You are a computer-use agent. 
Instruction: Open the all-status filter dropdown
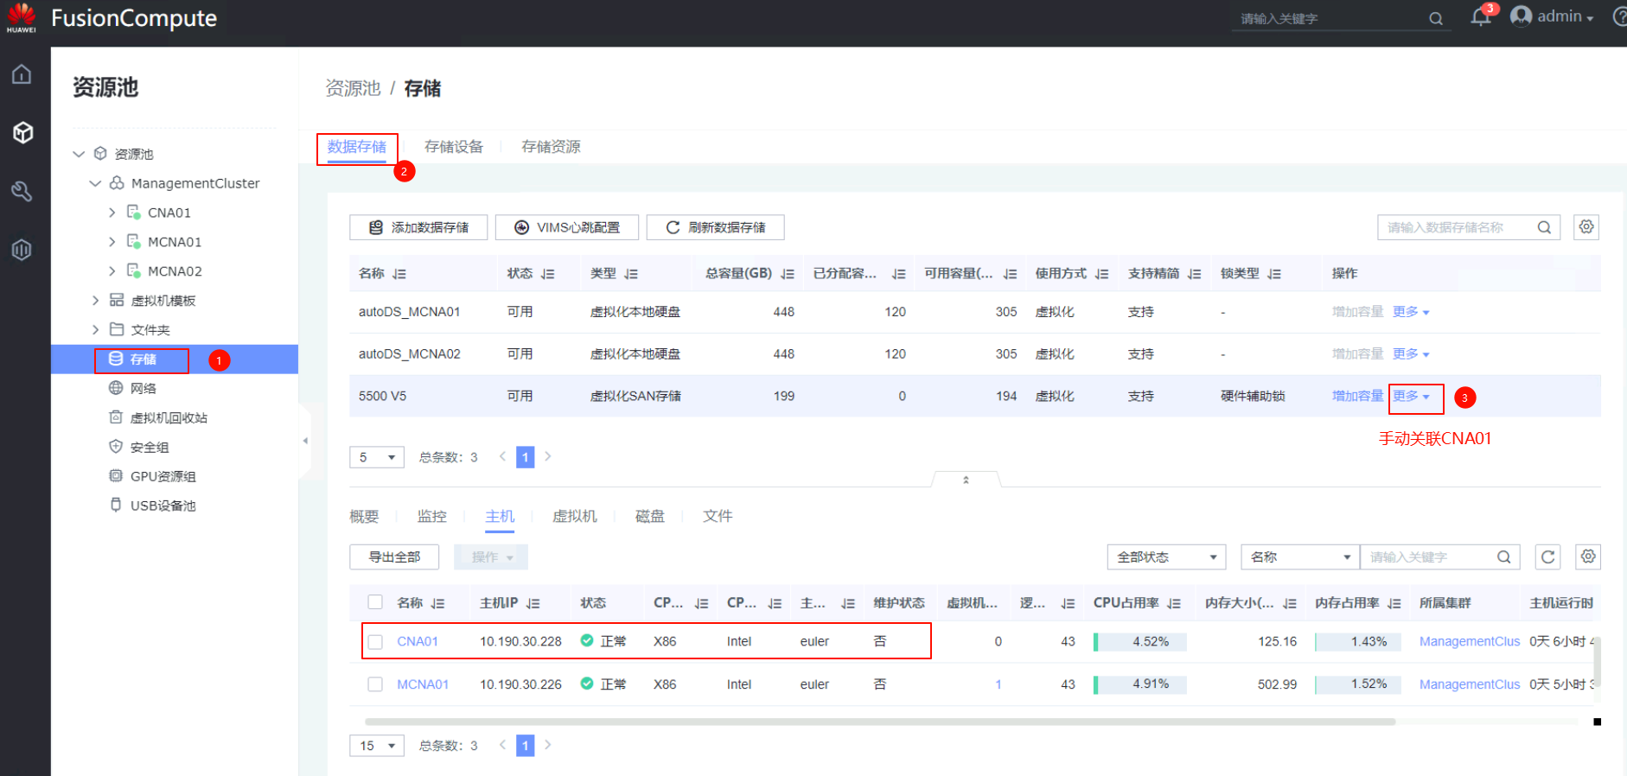pos(1166,557)
